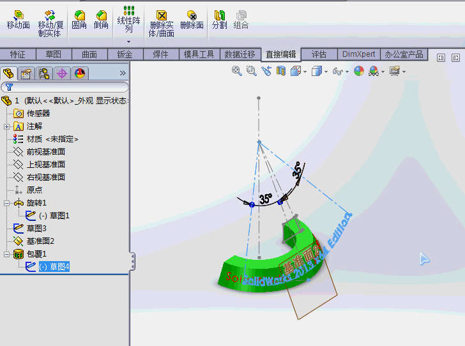Select the Move Face (移动面) tool
This screenshot has height=346, width=465.
19,20
